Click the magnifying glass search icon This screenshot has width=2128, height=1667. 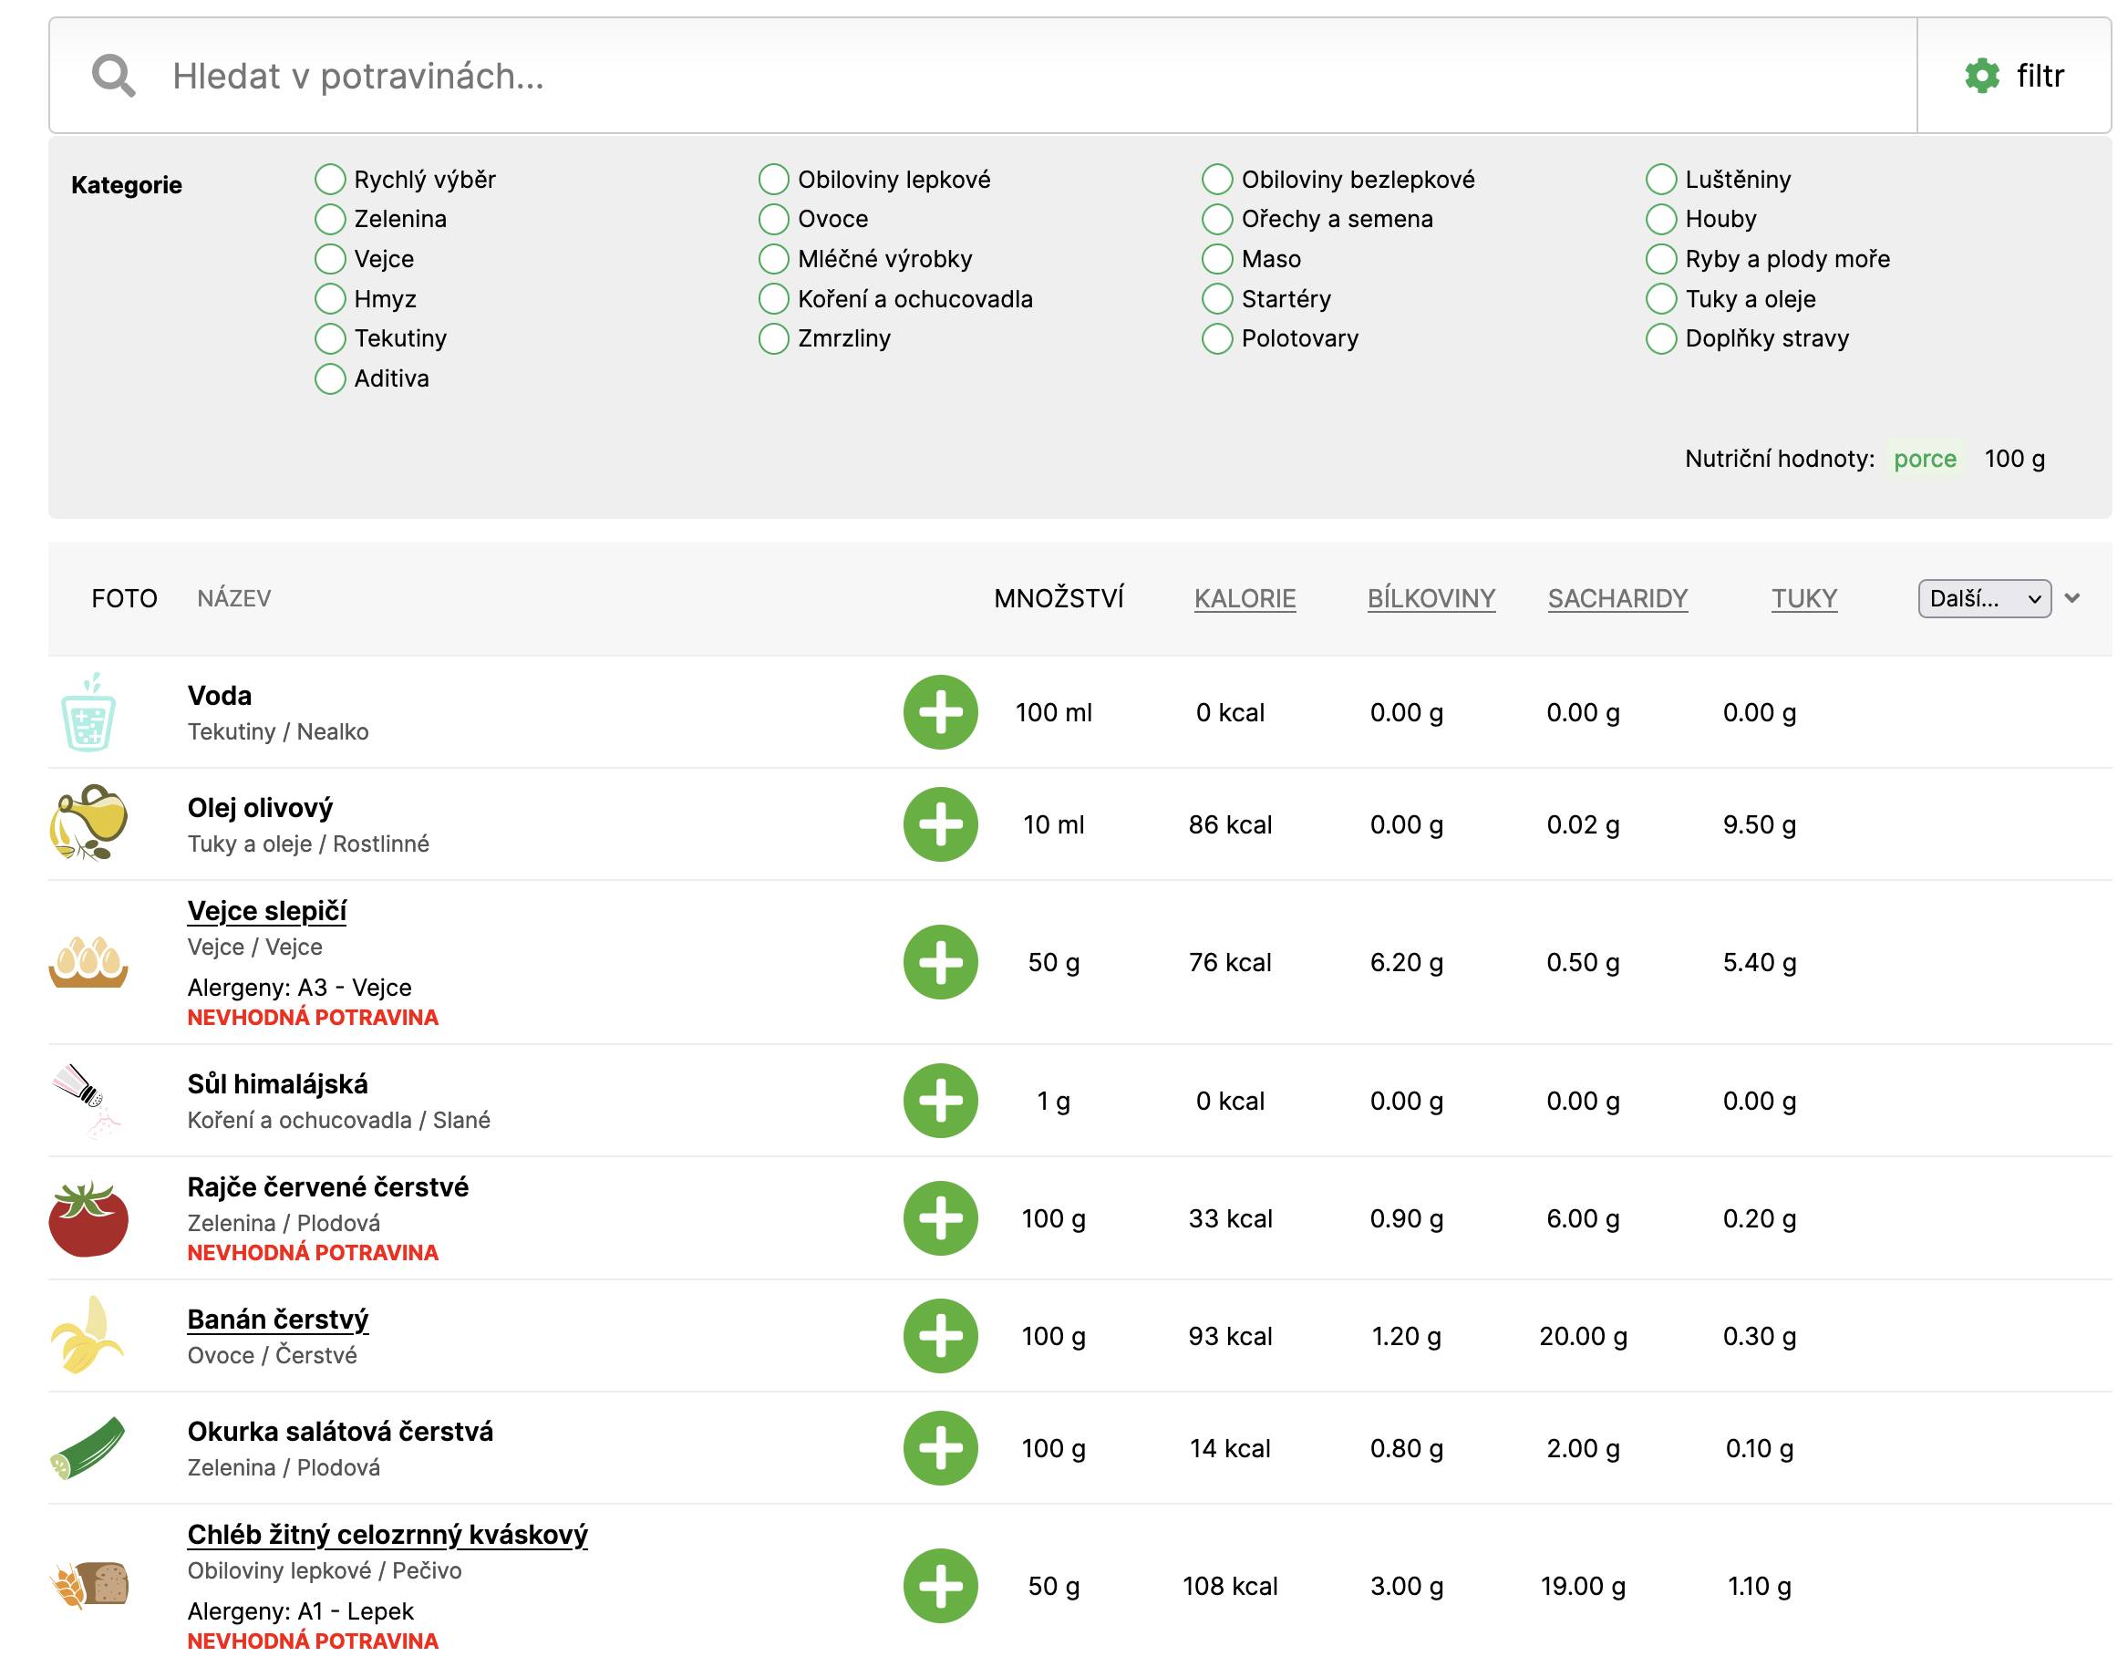(x=113, y=75)
